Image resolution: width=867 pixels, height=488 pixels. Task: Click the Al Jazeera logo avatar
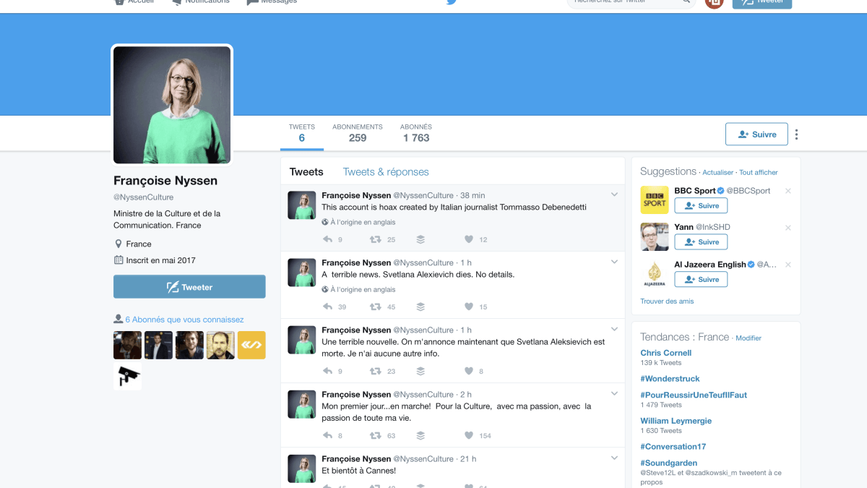(655, 274)
